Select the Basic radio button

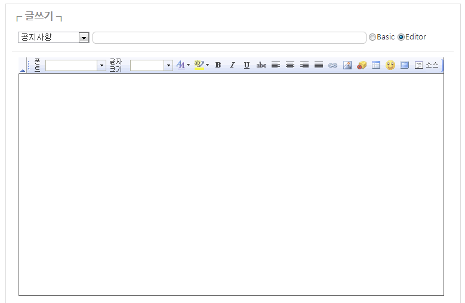(372, 37)
